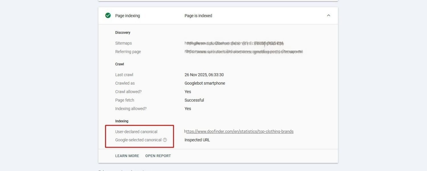Screen dimensions: 427x171
Task: Click LEARN MORE
Action: (127, 156)
